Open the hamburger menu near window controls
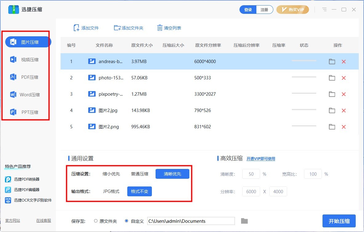 pos(324,10)
